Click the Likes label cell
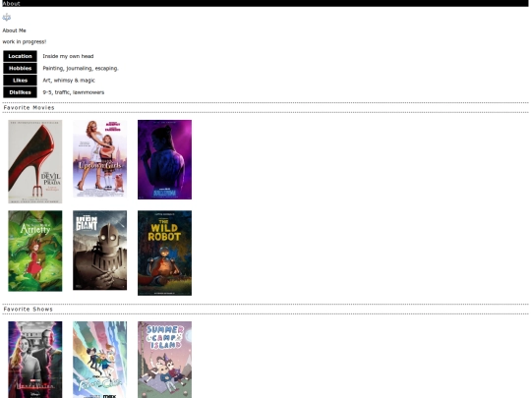Screen dimensions: 531x398 click(x=20, y=81)
